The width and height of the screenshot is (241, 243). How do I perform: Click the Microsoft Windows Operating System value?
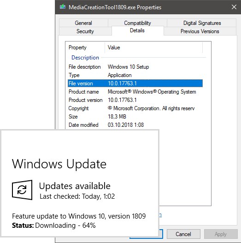coord(152,92)
